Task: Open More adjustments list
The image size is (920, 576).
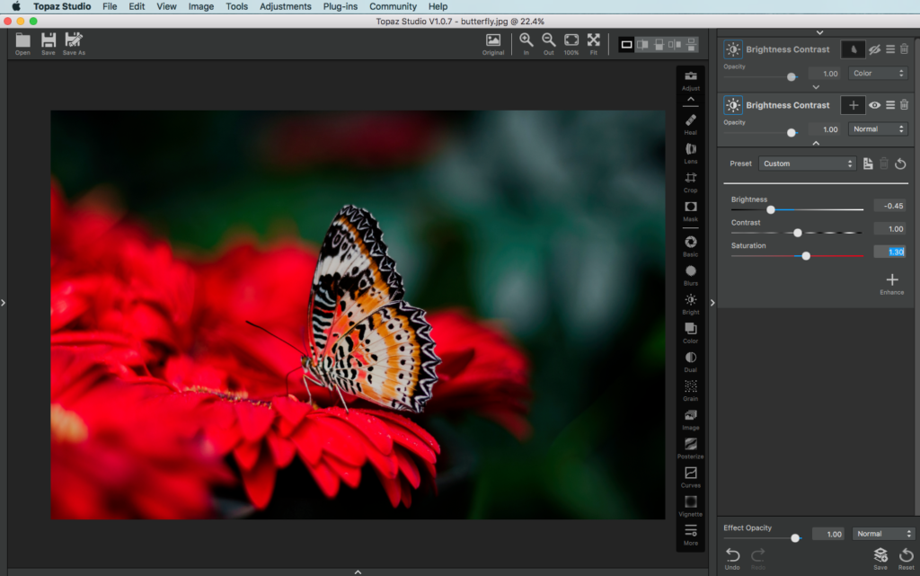Action: click(x=691, y=535)
